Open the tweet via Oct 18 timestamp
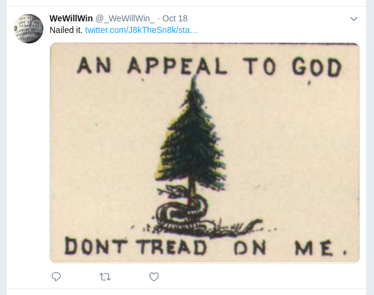 pos(175,18)
